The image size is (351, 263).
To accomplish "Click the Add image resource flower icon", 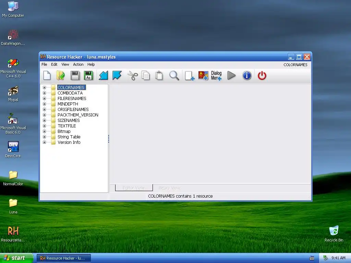I will tap(203, 76).
